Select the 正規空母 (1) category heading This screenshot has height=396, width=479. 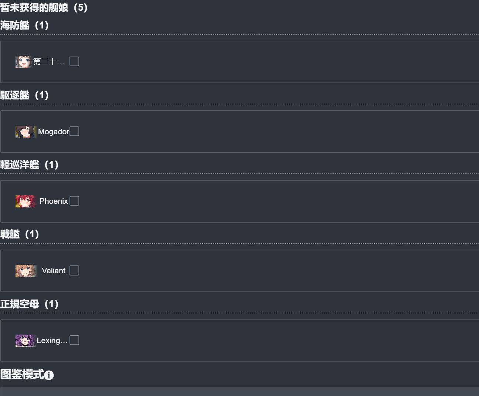click(x=29, y=304)
